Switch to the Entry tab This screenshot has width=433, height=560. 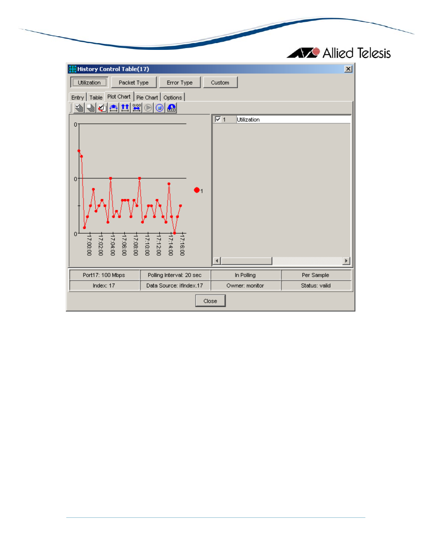(x=78, y=97)
